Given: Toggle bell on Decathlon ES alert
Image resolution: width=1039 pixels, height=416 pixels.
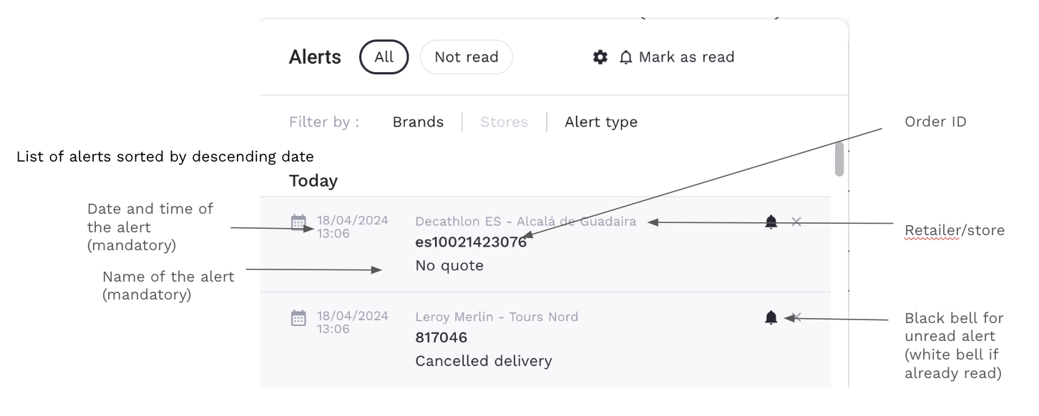Looking at the screenshot, I should tap(771, 222).
